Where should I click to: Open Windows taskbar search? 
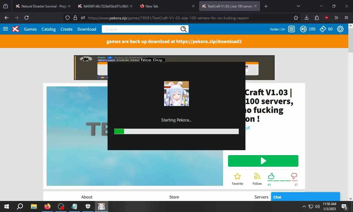pyautogui.click(x=20, y=206)
